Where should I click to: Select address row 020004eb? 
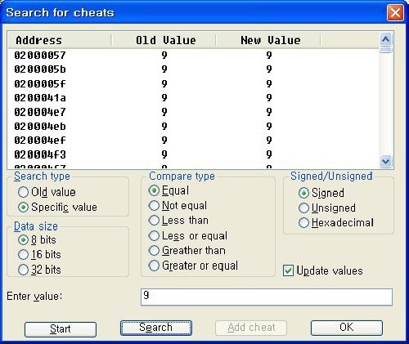click(x=193, y=127)
